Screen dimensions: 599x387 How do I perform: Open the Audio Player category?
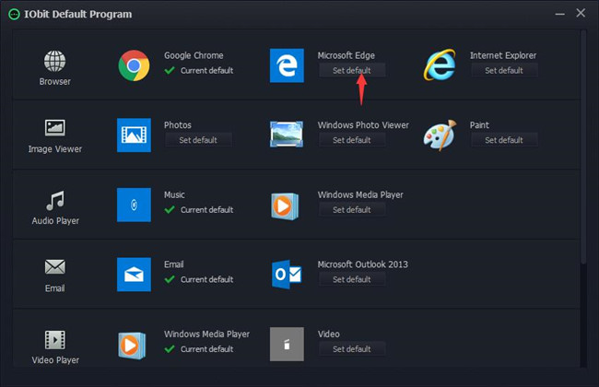point(55,208)
